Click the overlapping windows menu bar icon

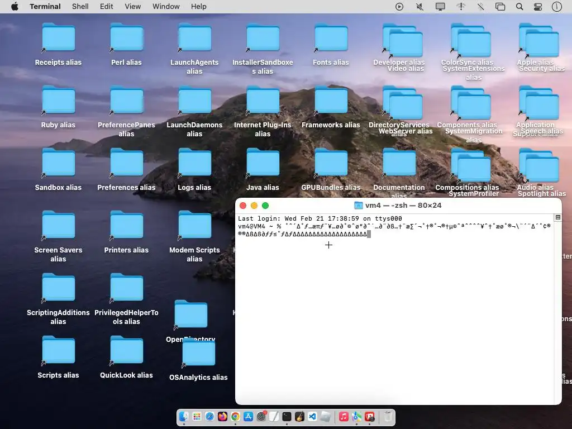coord(500,7)
